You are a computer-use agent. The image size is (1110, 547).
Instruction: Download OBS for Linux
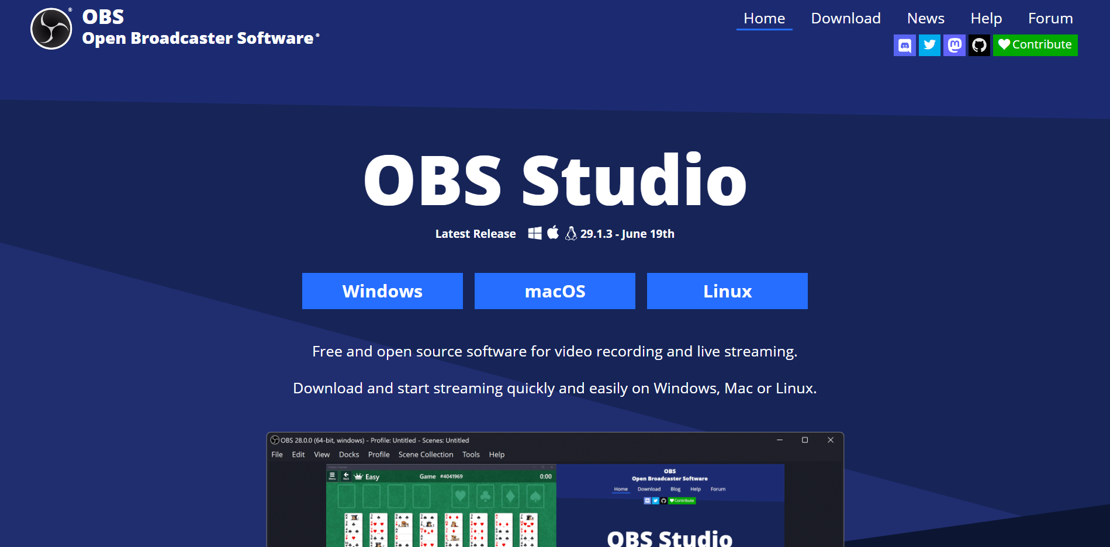pos(727,291)
